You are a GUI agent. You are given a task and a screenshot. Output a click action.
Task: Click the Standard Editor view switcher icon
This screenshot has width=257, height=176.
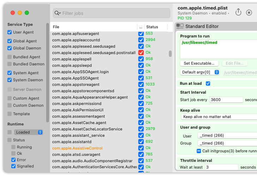pyautogui.click(x=180, y=26)
